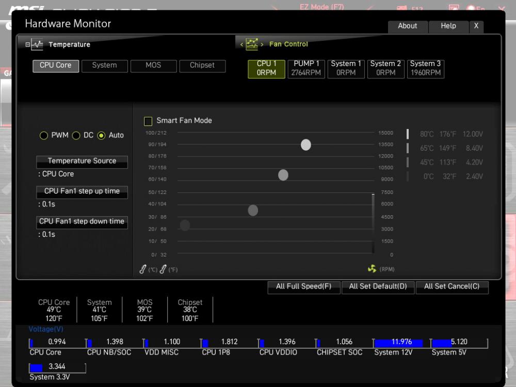Screen dimensions: 516x387
Task: Click the Fahrenheit thermometer icon
Action: tap(163, 269)
